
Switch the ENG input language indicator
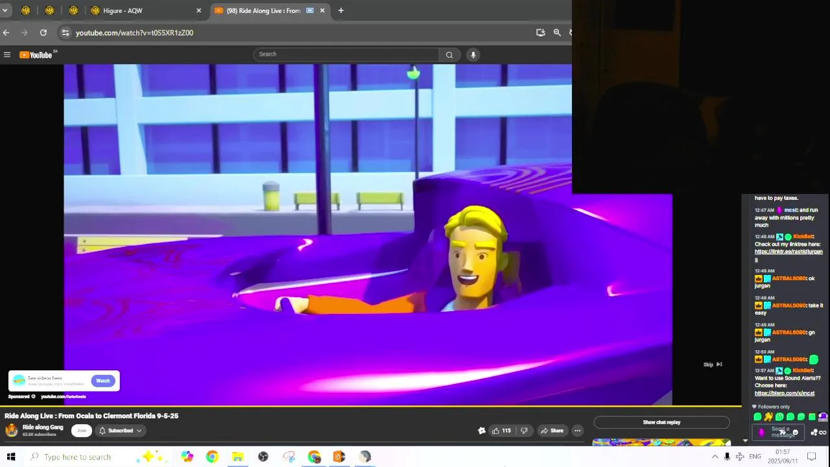click(x=755, y=457)
